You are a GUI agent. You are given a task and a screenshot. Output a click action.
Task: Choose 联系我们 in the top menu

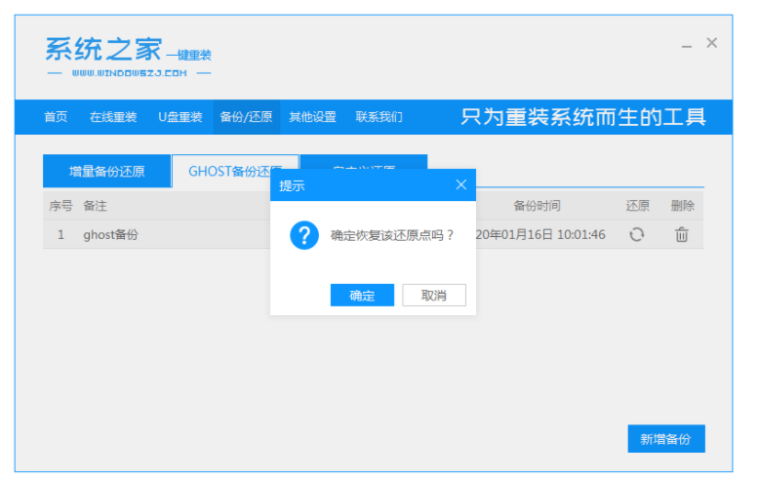[379, 117]
